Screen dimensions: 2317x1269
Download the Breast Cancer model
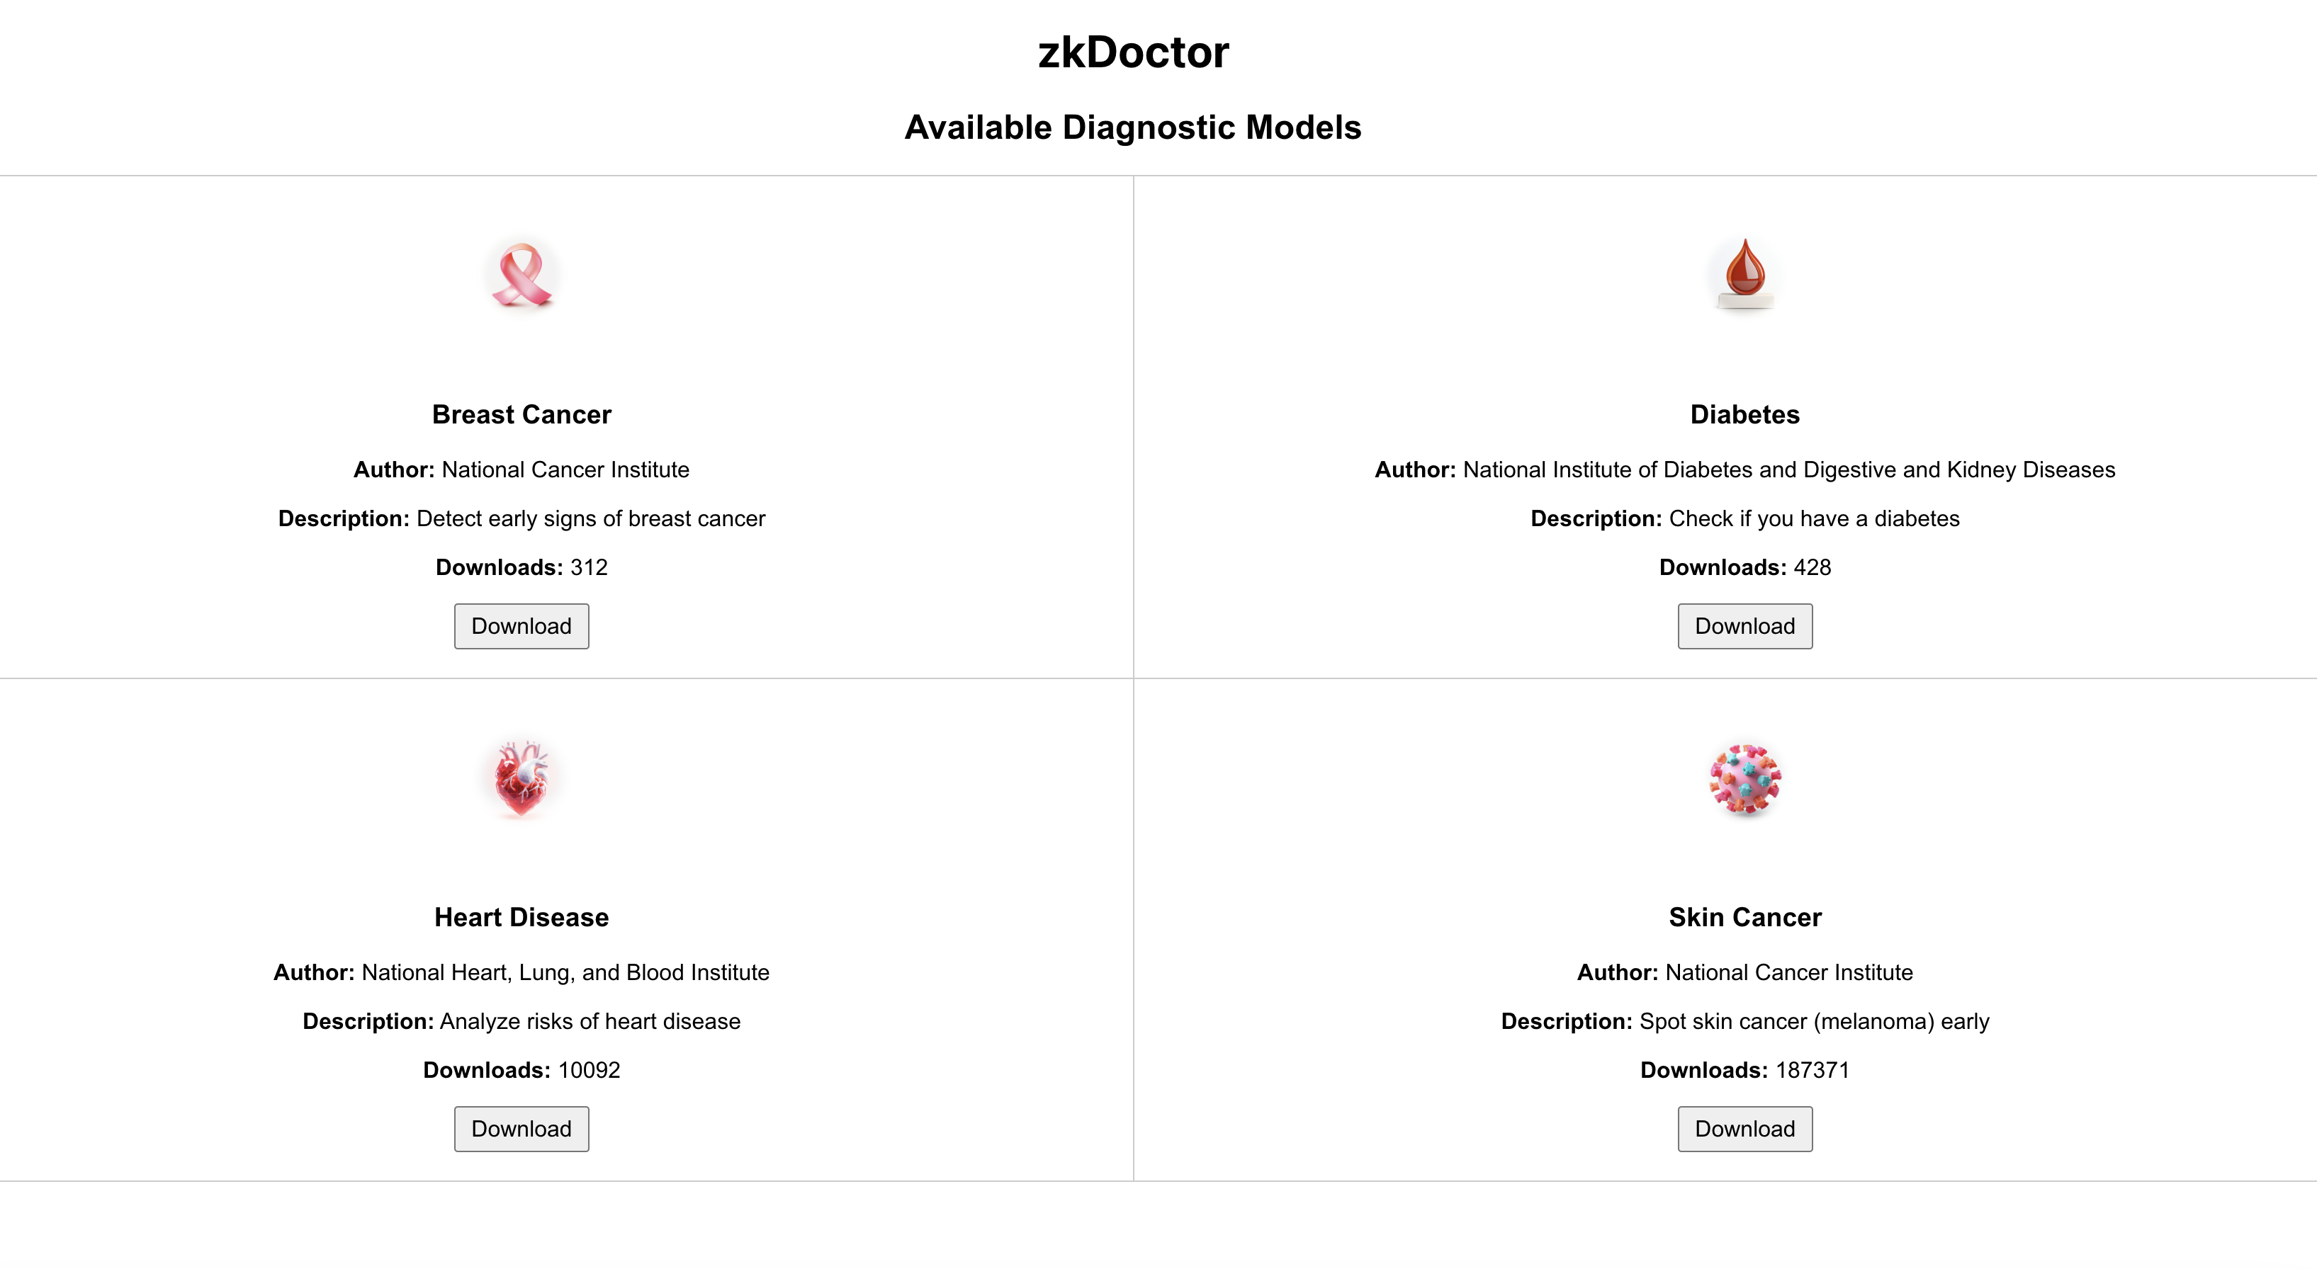pyautogui.click(x=521, y=625)
